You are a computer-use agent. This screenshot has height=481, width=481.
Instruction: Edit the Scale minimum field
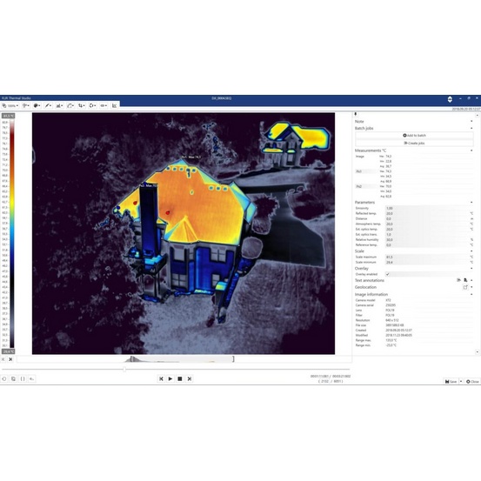click(x=426, y=263)
